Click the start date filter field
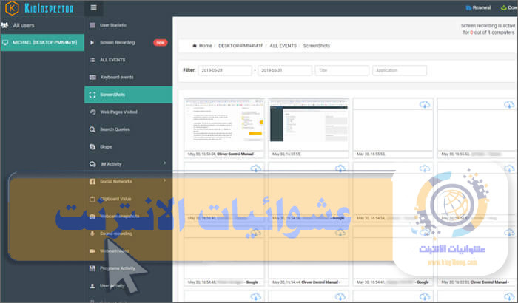Viewport: 518px width, 303px height. 225,71
